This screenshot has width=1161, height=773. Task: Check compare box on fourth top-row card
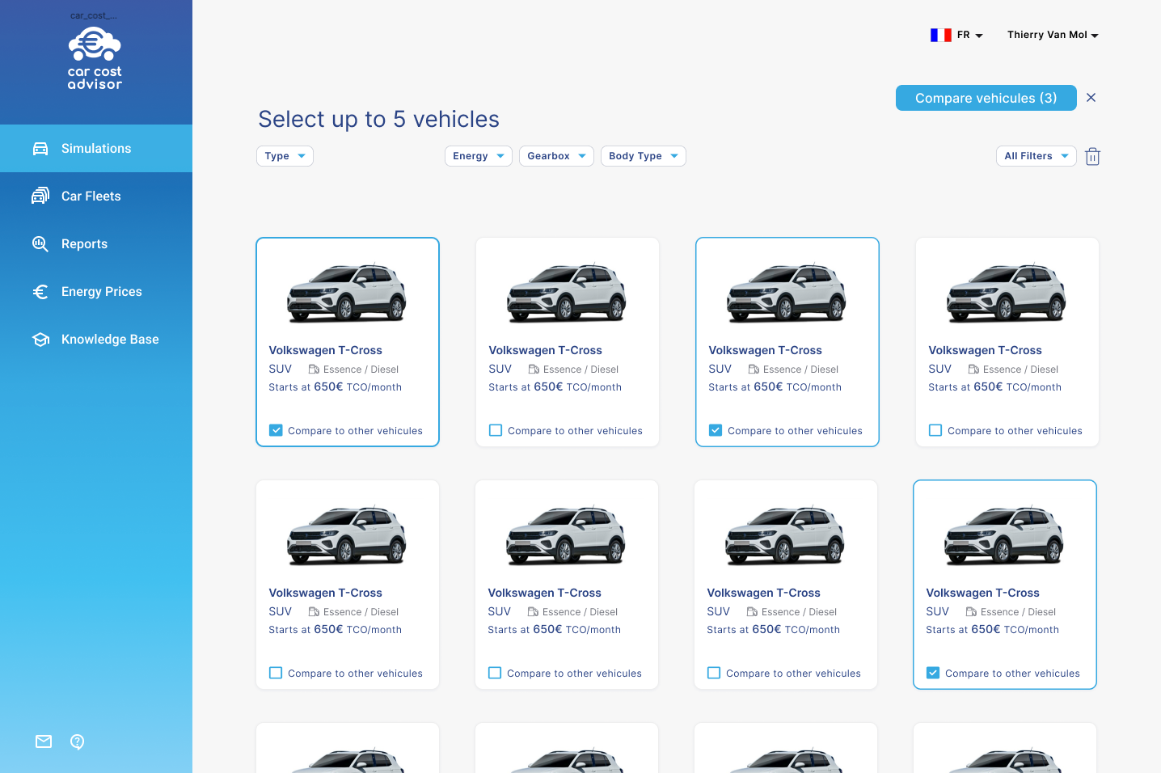(935, 430)
